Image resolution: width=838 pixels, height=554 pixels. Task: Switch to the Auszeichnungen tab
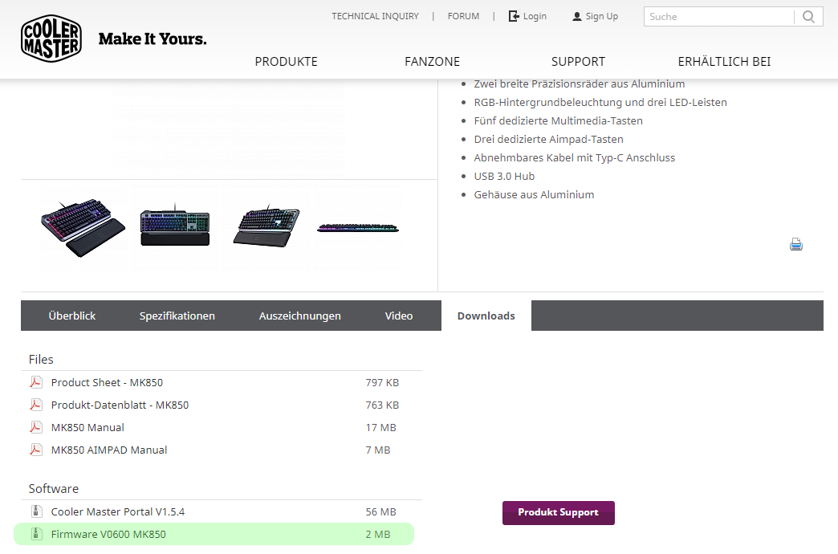tap(300, 316)
